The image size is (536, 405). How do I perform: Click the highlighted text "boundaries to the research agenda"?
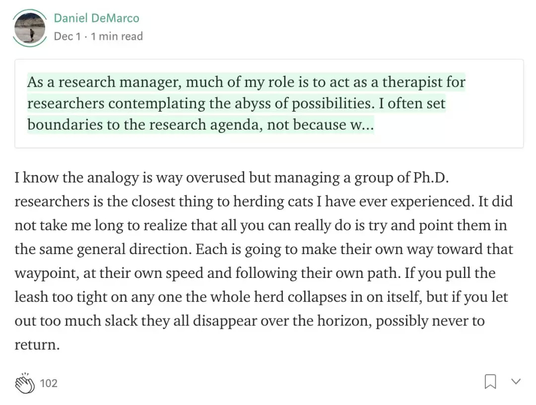pyautogui.click(x=144, y=125)
